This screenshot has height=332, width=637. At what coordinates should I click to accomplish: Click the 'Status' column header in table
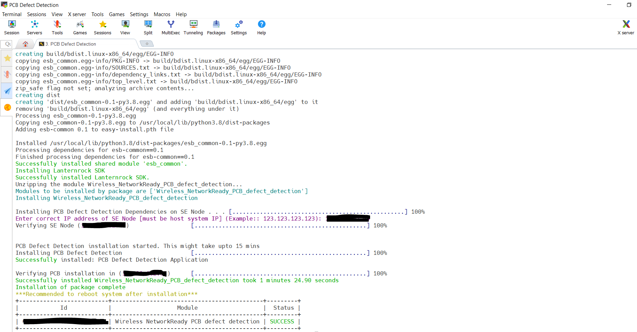(x=284, y=308)
